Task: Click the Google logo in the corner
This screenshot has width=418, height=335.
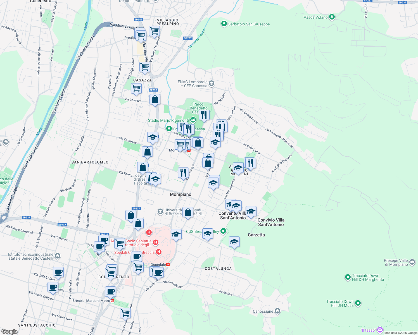Action: (x=9, y=332)
